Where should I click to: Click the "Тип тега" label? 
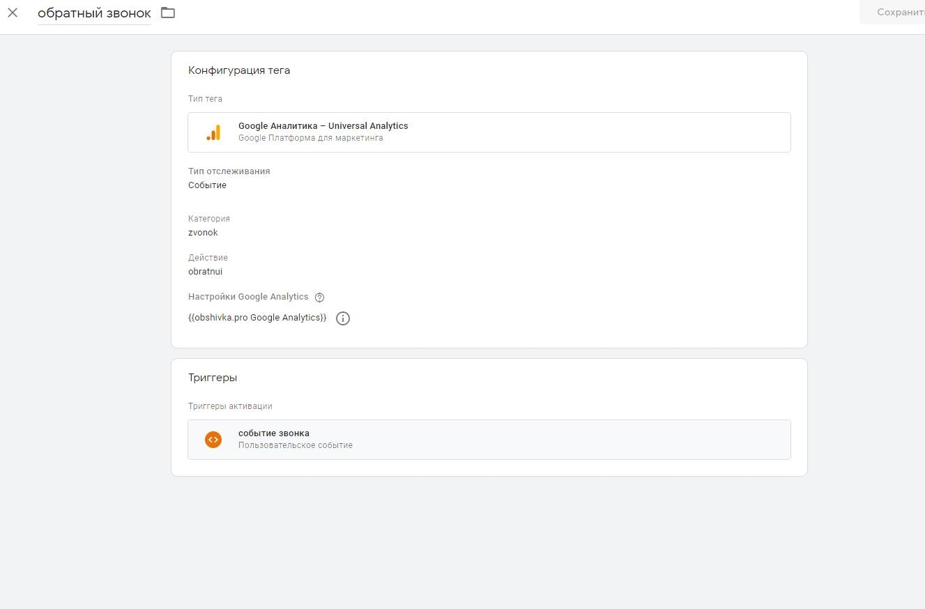[x=206, y=99]
